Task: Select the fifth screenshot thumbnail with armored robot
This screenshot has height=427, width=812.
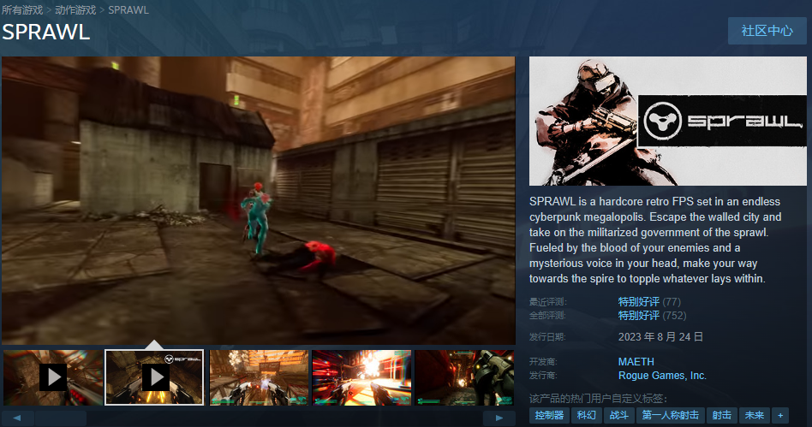Action: tap(464, 377)
